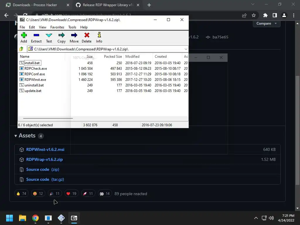Click the 7-Zip taskbar icon
The width and height of the screenshot is (300, 225).
[x=74, y=218]
